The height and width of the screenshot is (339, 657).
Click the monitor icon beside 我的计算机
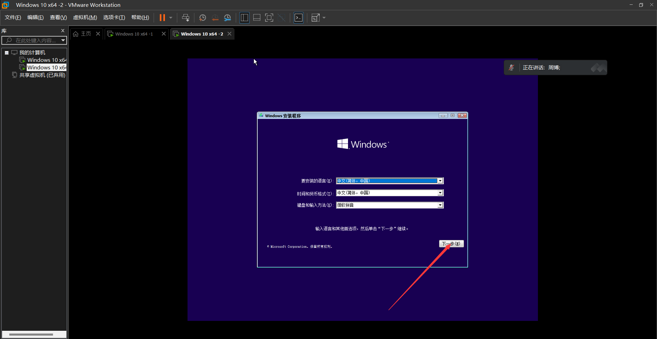click(x=14, y=53)
